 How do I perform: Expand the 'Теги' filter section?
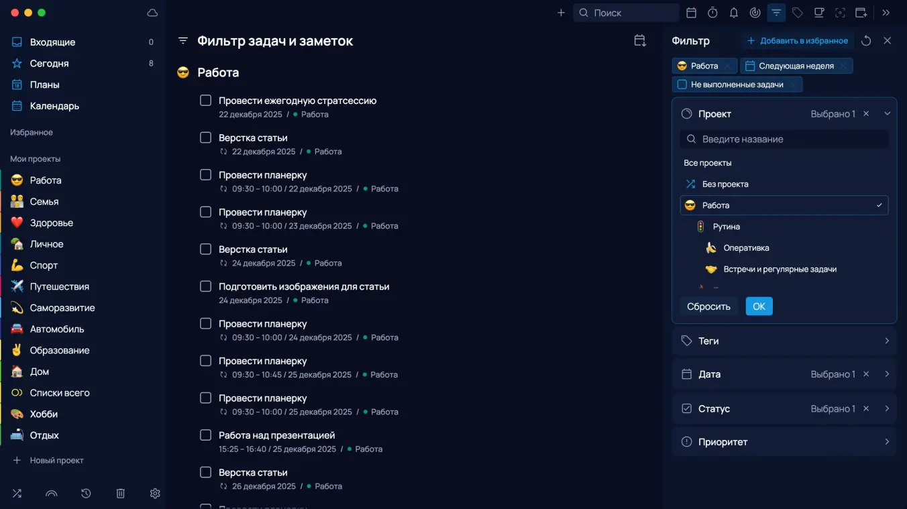tap(886, 341)
